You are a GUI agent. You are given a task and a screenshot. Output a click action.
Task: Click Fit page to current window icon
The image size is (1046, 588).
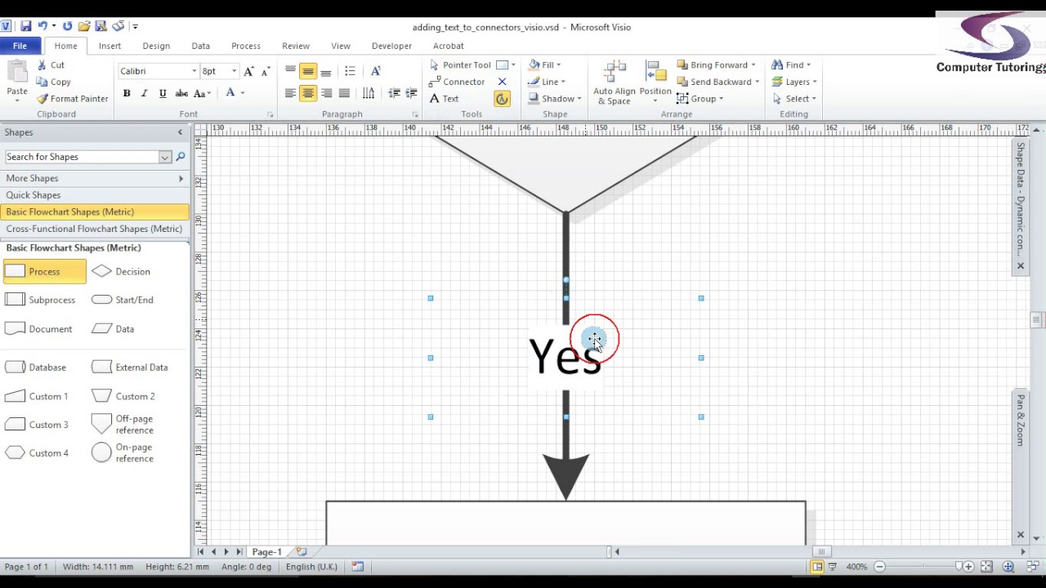(986, 567)
